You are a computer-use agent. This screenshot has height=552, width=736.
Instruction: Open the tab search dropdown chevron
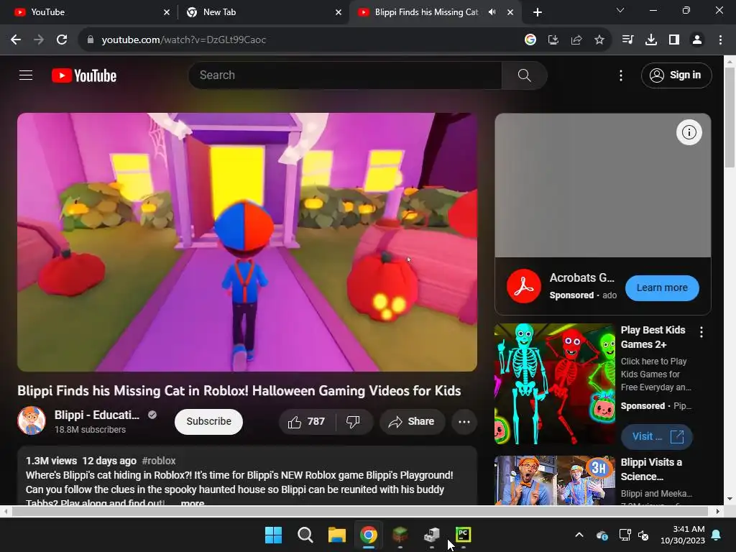coord(620,10)
